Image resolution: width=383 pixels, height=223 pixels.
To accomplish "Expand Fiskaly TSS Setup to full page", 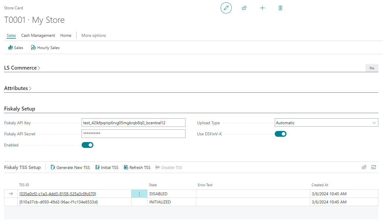I will click(x=374, y=167).
